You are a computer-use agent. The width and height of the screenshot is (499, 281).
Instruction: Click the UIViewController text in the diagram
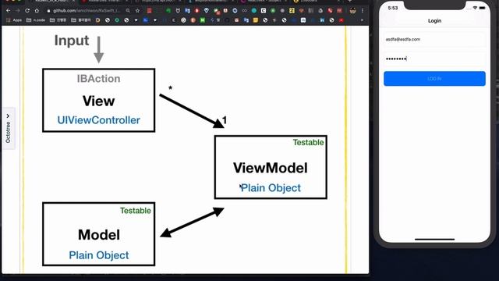click(x=99, y=120)
